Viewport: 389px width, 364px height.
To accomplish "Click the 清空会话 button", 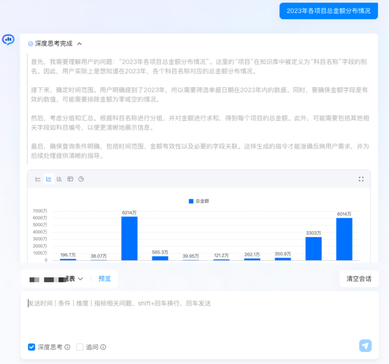I will [x=359, y=279].
